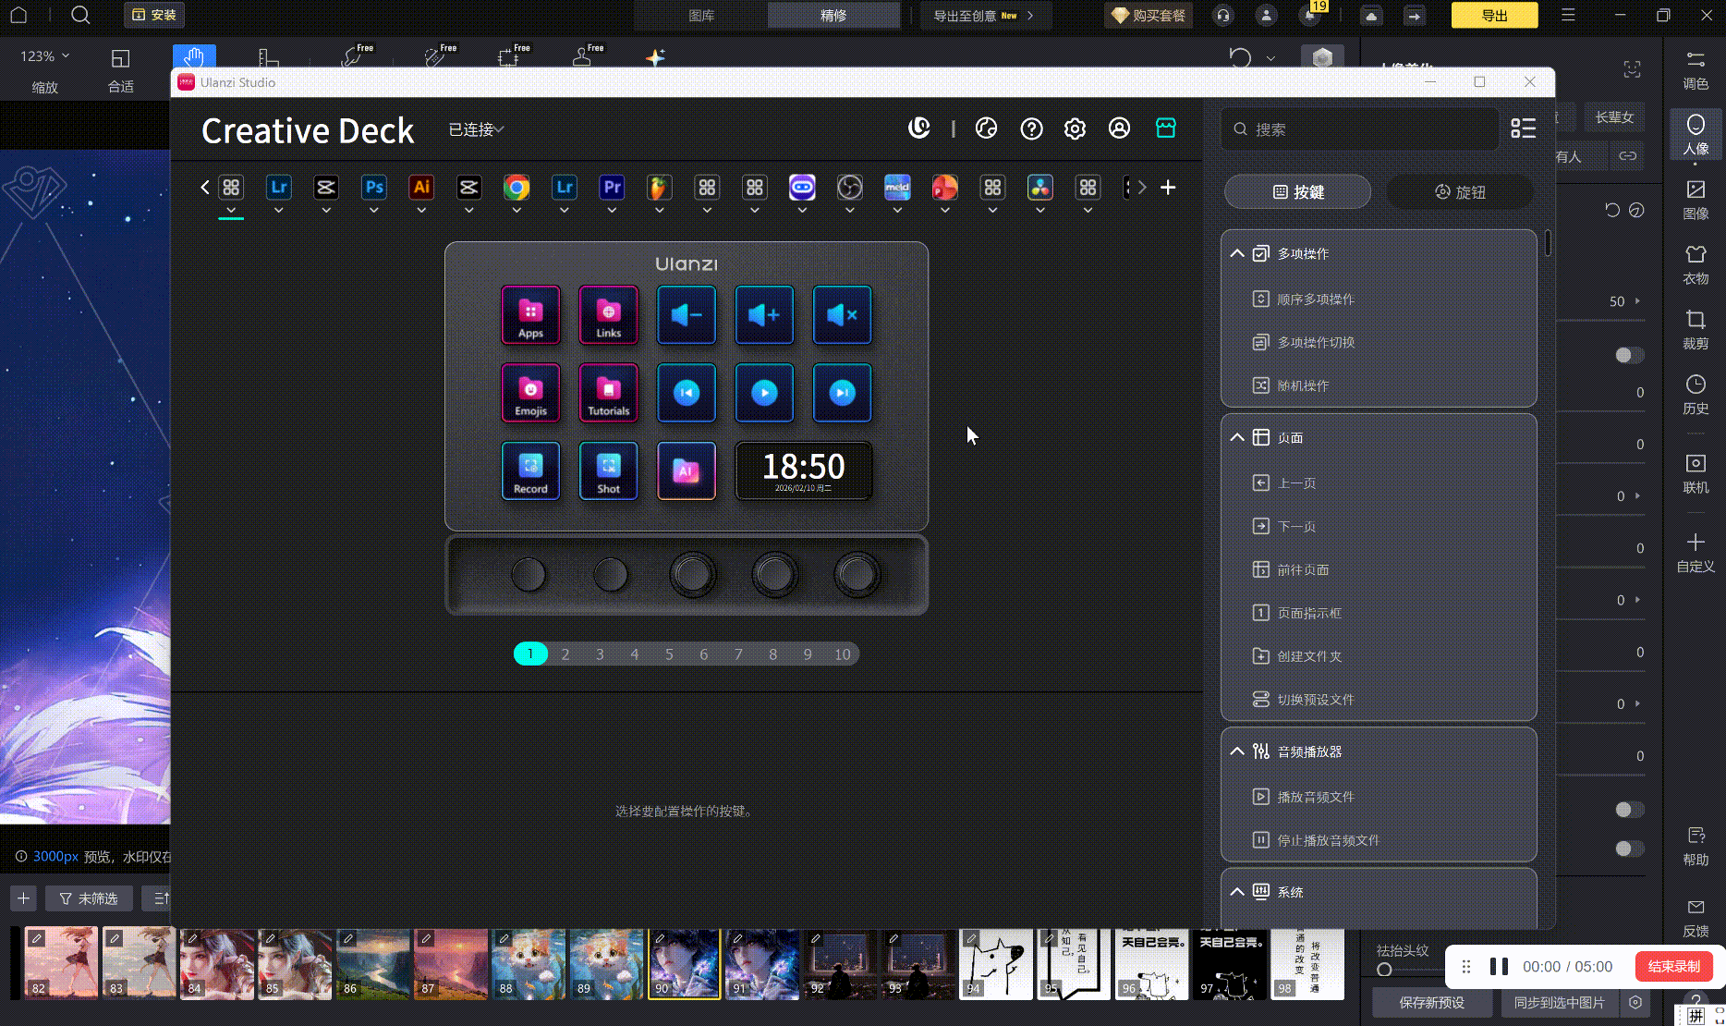The width and height of the screenshot is (1726, 1026).
Task: Switch to the 图库 tab
Action: click(x=701, y=15)
